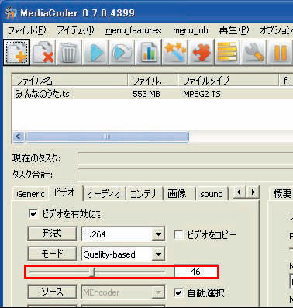Click the 形式 button

52,234
